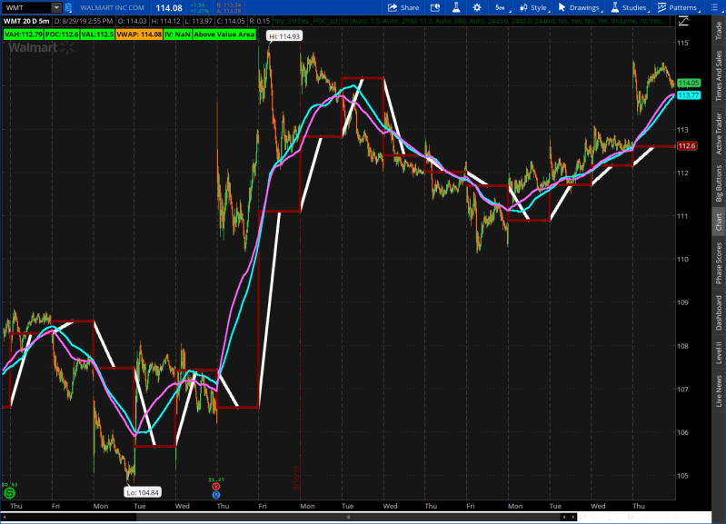This screenshot has height=524, width=726.
Task: Click the VAH:112.79 label
Action: coord(23,35)
